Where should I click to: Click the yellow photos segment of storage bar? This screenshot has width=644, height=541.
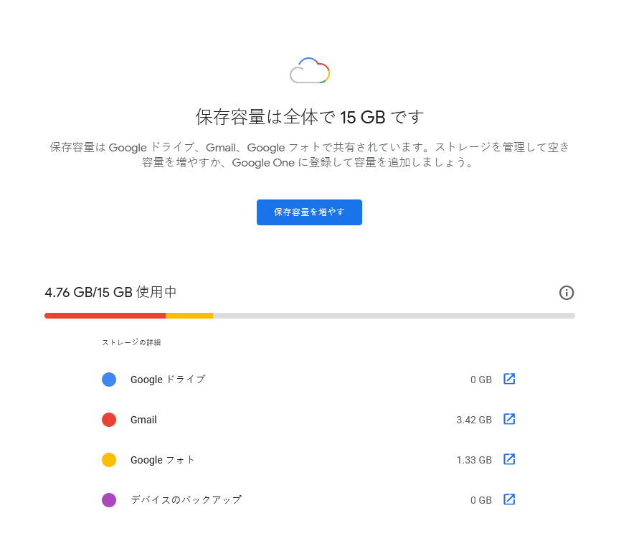[x=189, y=316]
